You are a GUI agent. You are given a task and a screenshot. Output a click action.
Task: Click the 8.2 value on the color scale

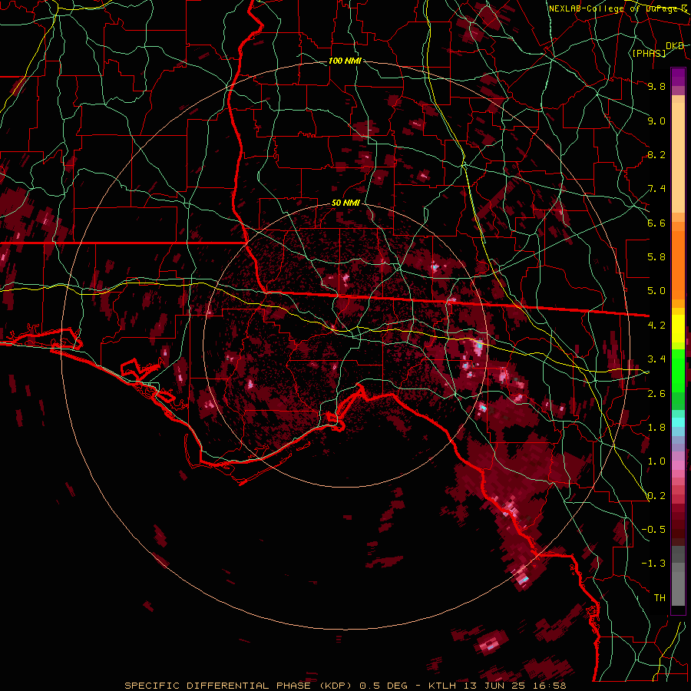click(656, 155)
